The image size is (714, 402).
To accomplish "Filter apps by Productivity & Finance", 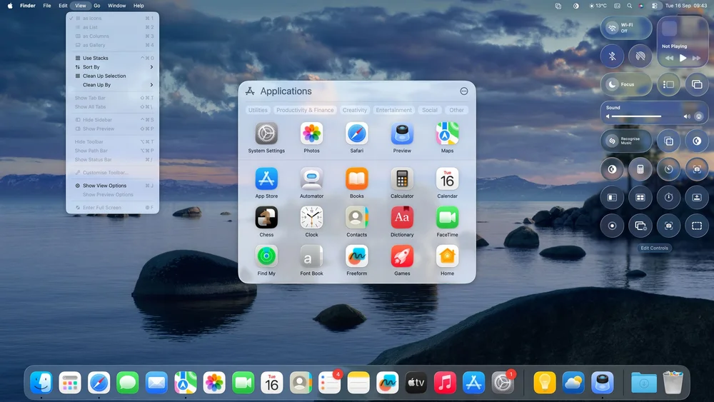I will tap(305, 110).
